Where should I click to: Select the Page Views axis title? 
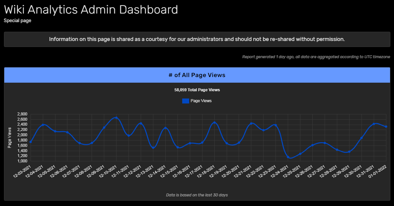tap(10, 137)
